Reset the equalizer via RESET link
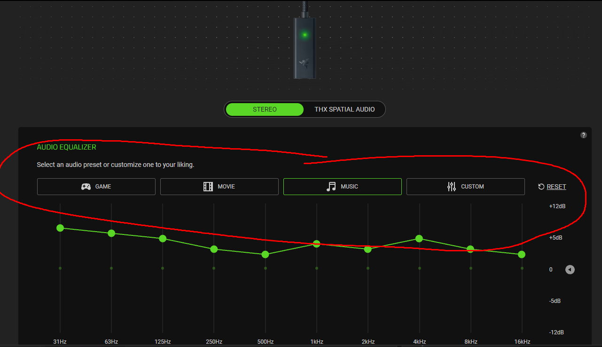Screen dimensions: 602x347 tap(556, 187)
